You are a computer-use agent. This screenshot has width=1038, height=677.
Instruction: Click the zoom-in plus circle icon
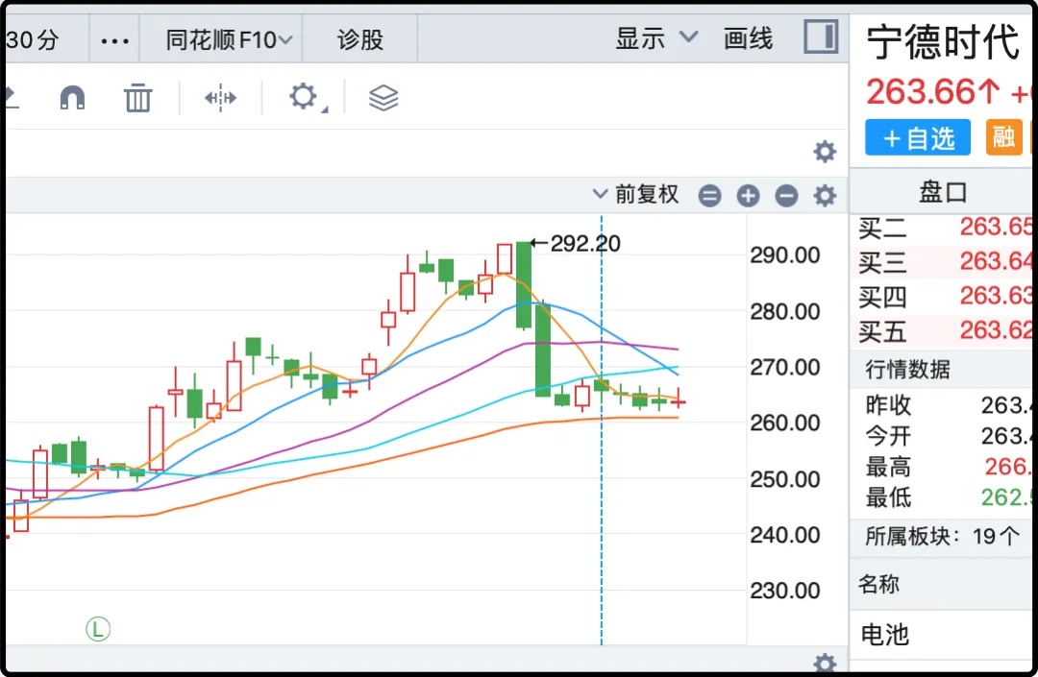click(748, 196)
